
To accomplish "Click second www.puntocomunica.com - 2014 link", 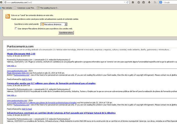I will (x=17, y=101).
